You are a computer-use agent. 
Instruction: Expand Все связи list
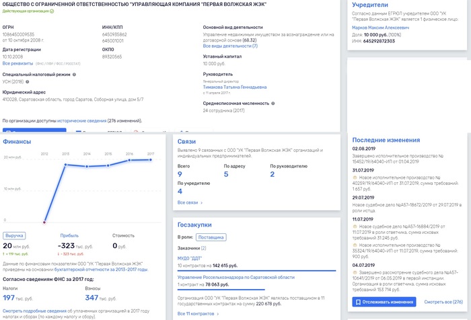pos(190,202)
